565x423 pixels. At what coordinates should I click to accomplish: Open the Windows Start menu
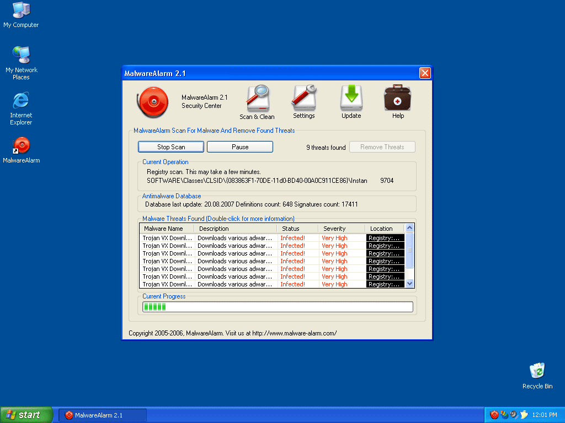26,415
